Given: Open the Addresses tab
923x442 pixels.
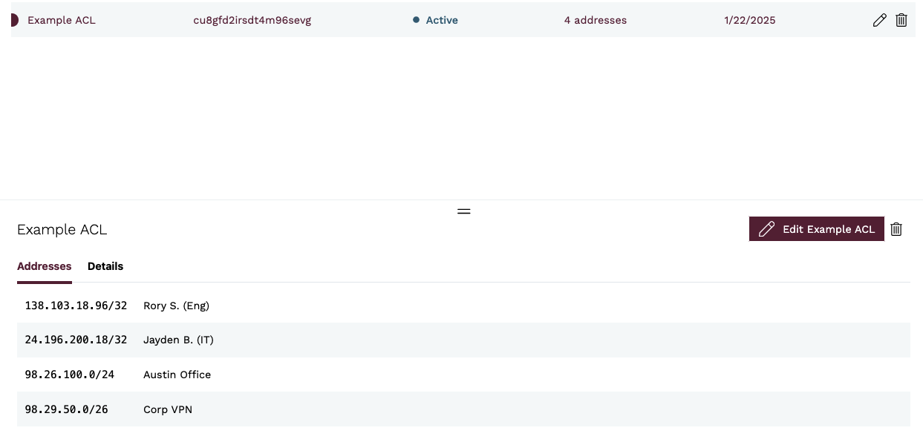Looking at the screenshot, I should click(45, 266).
